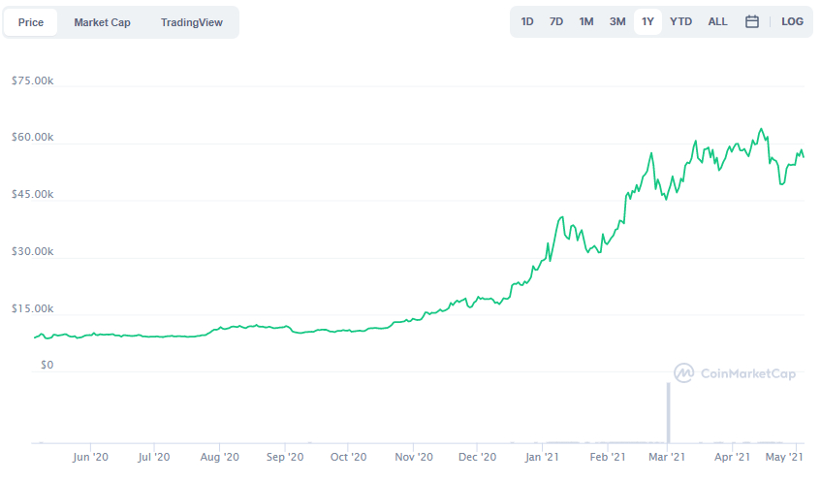Select the 1D time range

pos(527,21)
